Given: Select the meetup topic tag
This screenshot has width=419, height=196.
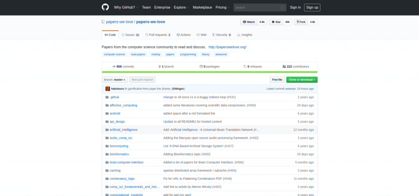Looking at the screenshot, I should click(156, 54).
